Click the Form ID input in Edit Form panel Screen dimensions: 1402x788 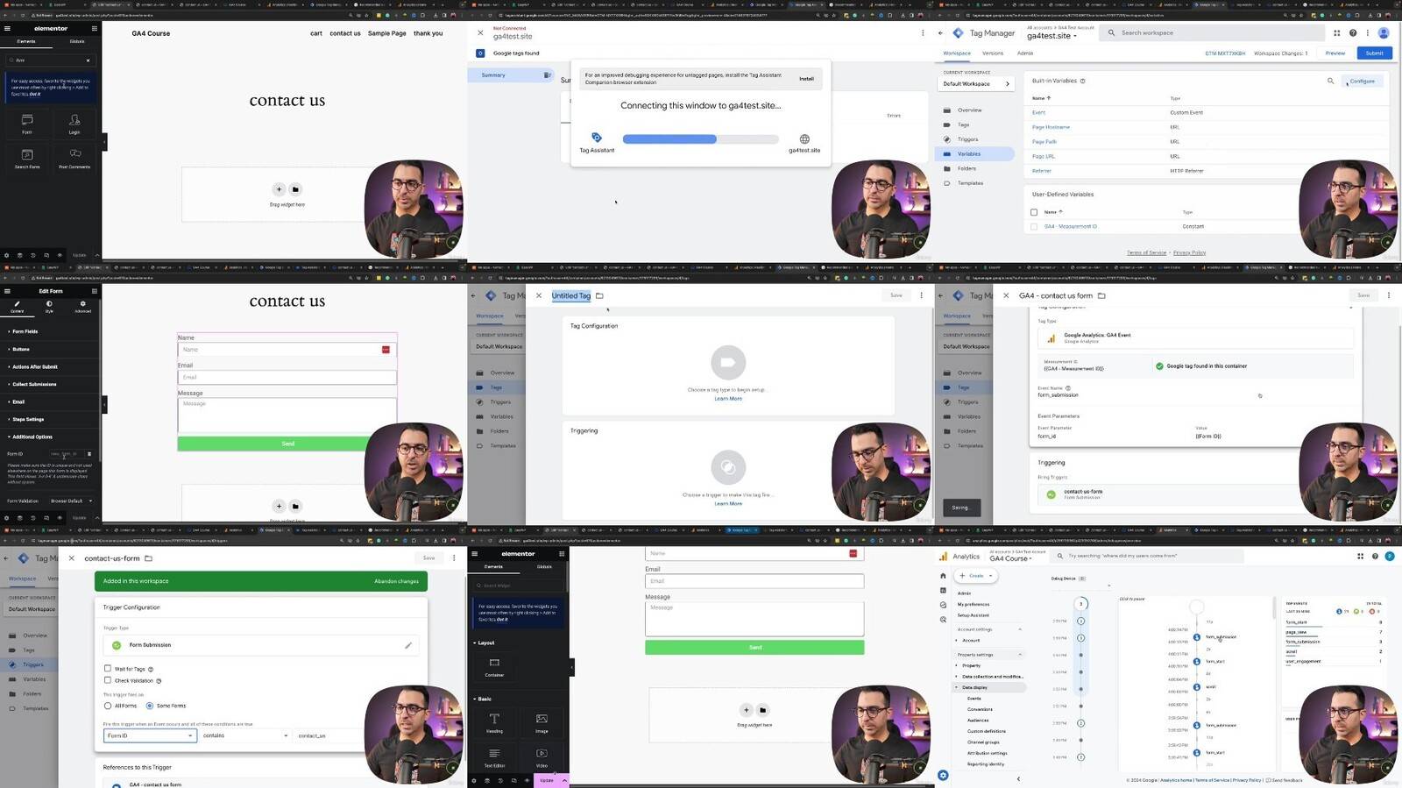point(66,454)
